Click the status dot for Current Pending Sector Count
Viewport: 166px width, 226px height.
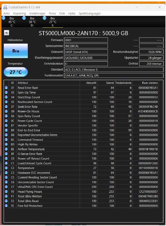(6, 177)
